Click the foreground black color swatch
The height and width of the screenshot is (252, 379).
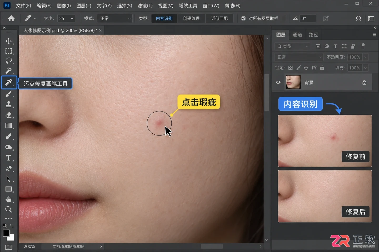[x=6, y=233]
